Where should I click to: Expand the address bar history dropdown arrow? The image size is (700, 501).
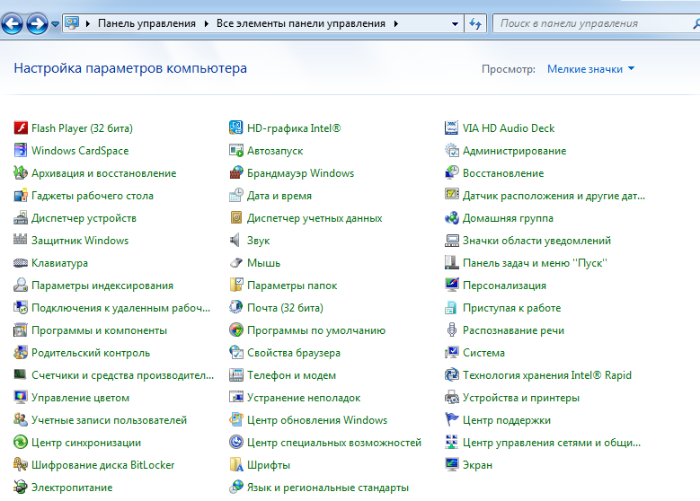455,24
